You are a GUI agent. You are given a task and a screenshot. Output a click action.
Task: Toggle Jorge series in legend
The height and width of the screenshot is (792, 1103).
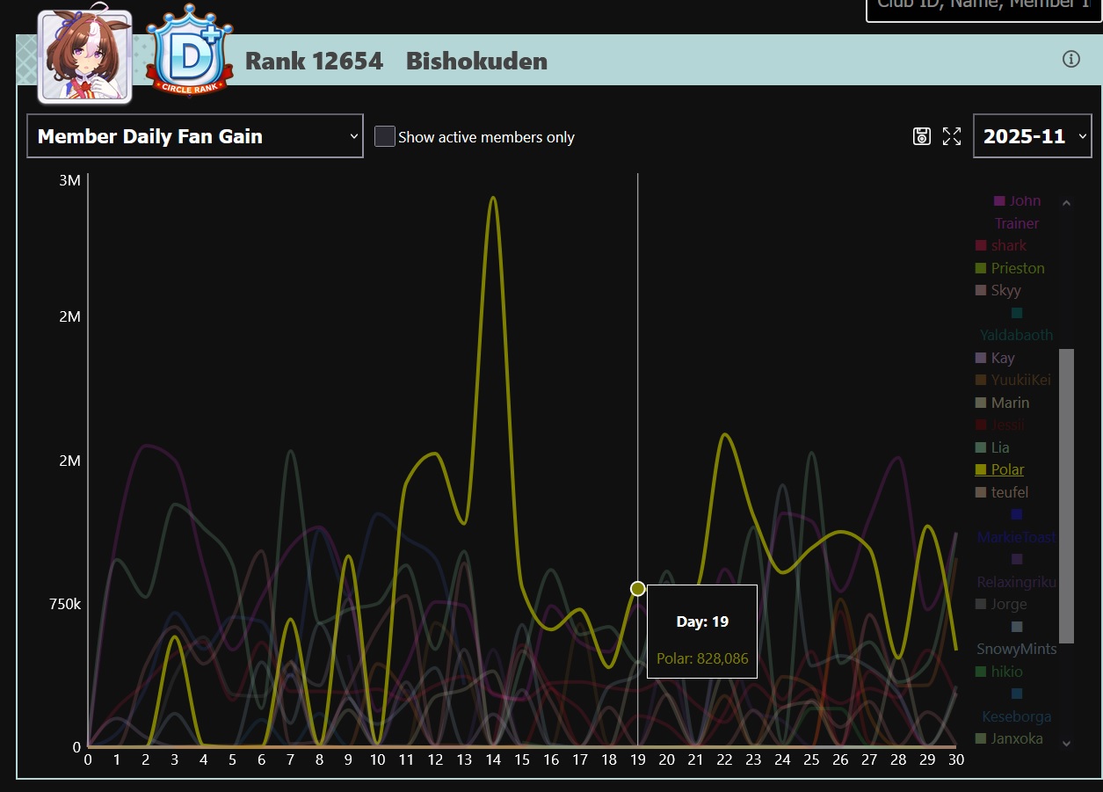1001,604
